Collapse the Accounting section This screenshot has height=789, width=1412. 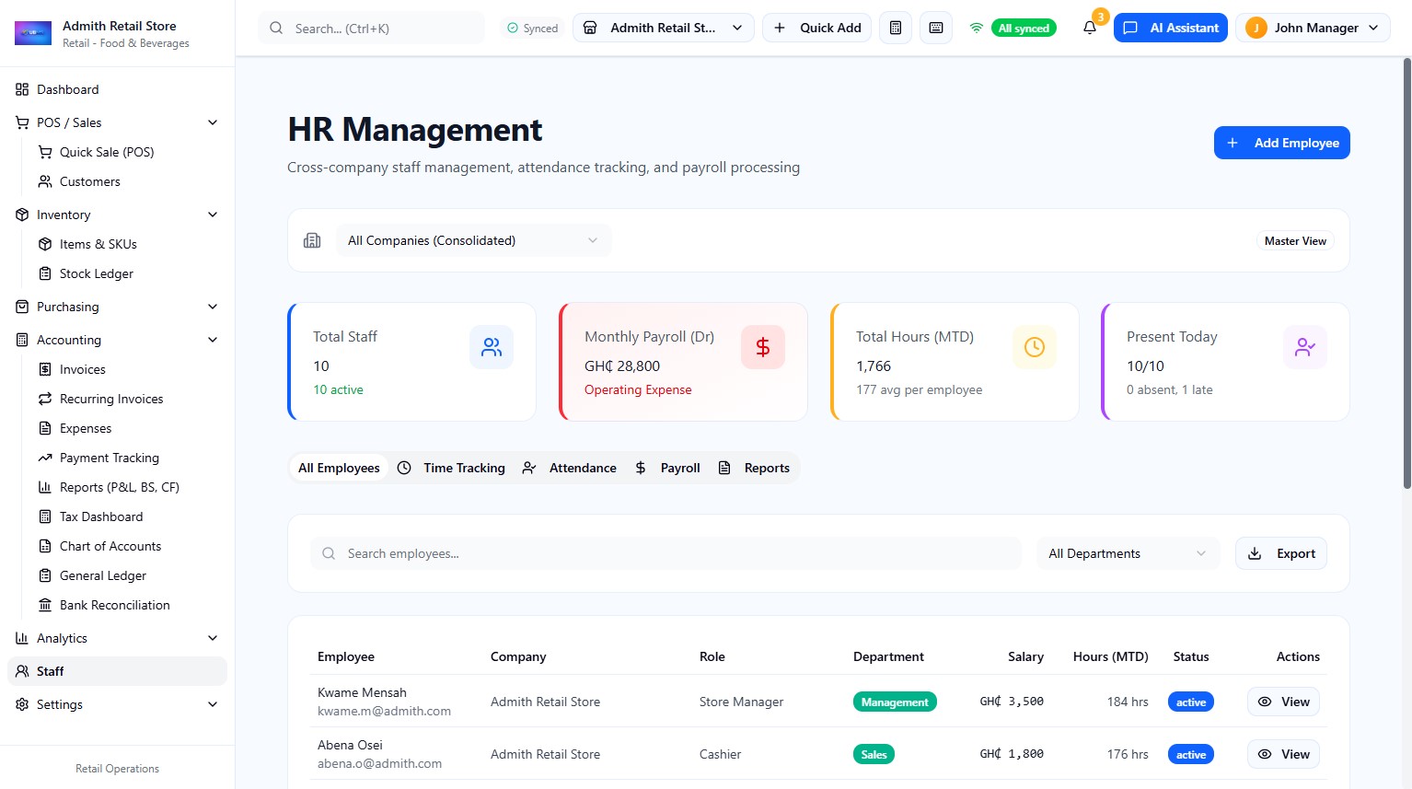tap(117, 340)
